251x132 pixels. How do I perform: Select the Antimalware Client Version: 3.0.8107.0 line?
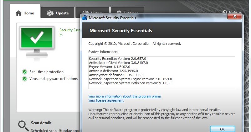(118, 63)
